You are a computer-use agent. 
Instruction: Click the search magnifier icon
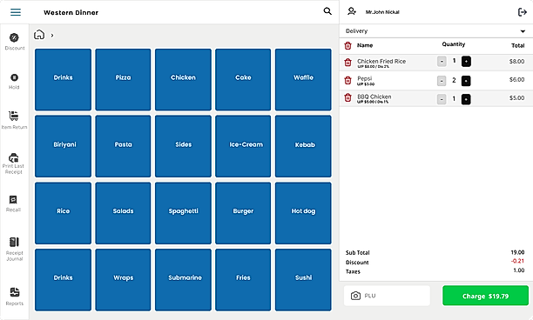click(x=327, y=11)
